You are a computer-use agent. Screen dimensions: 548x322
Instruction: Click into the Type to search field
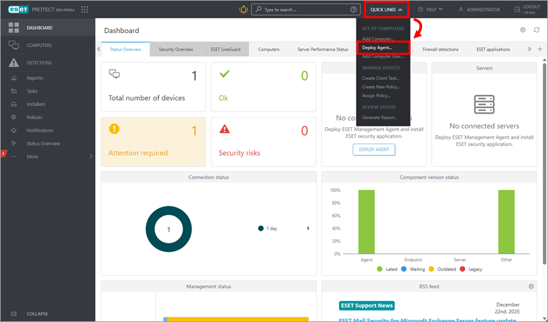[301, 9]
